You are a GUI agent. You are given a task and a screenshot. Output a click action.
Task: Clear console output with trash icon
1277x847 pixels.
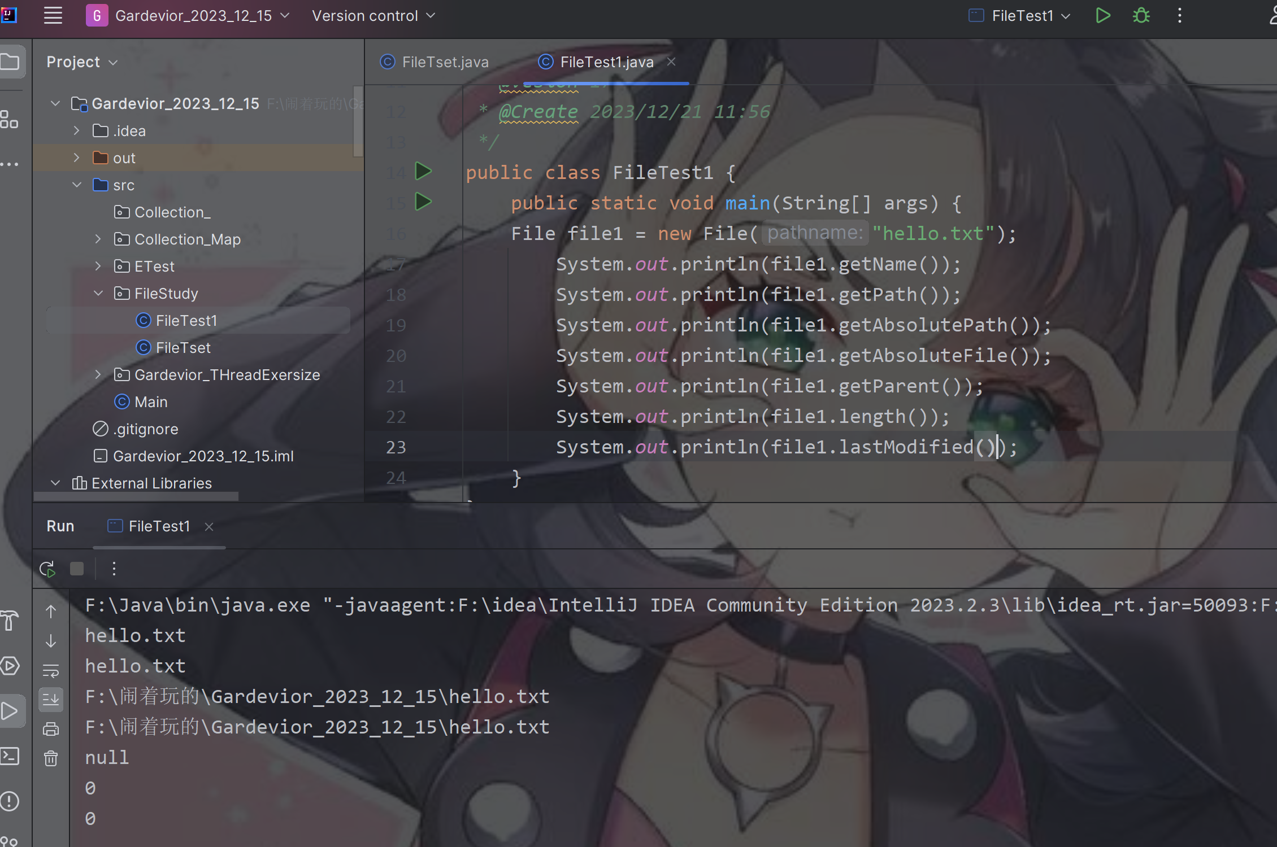(51, 758)
